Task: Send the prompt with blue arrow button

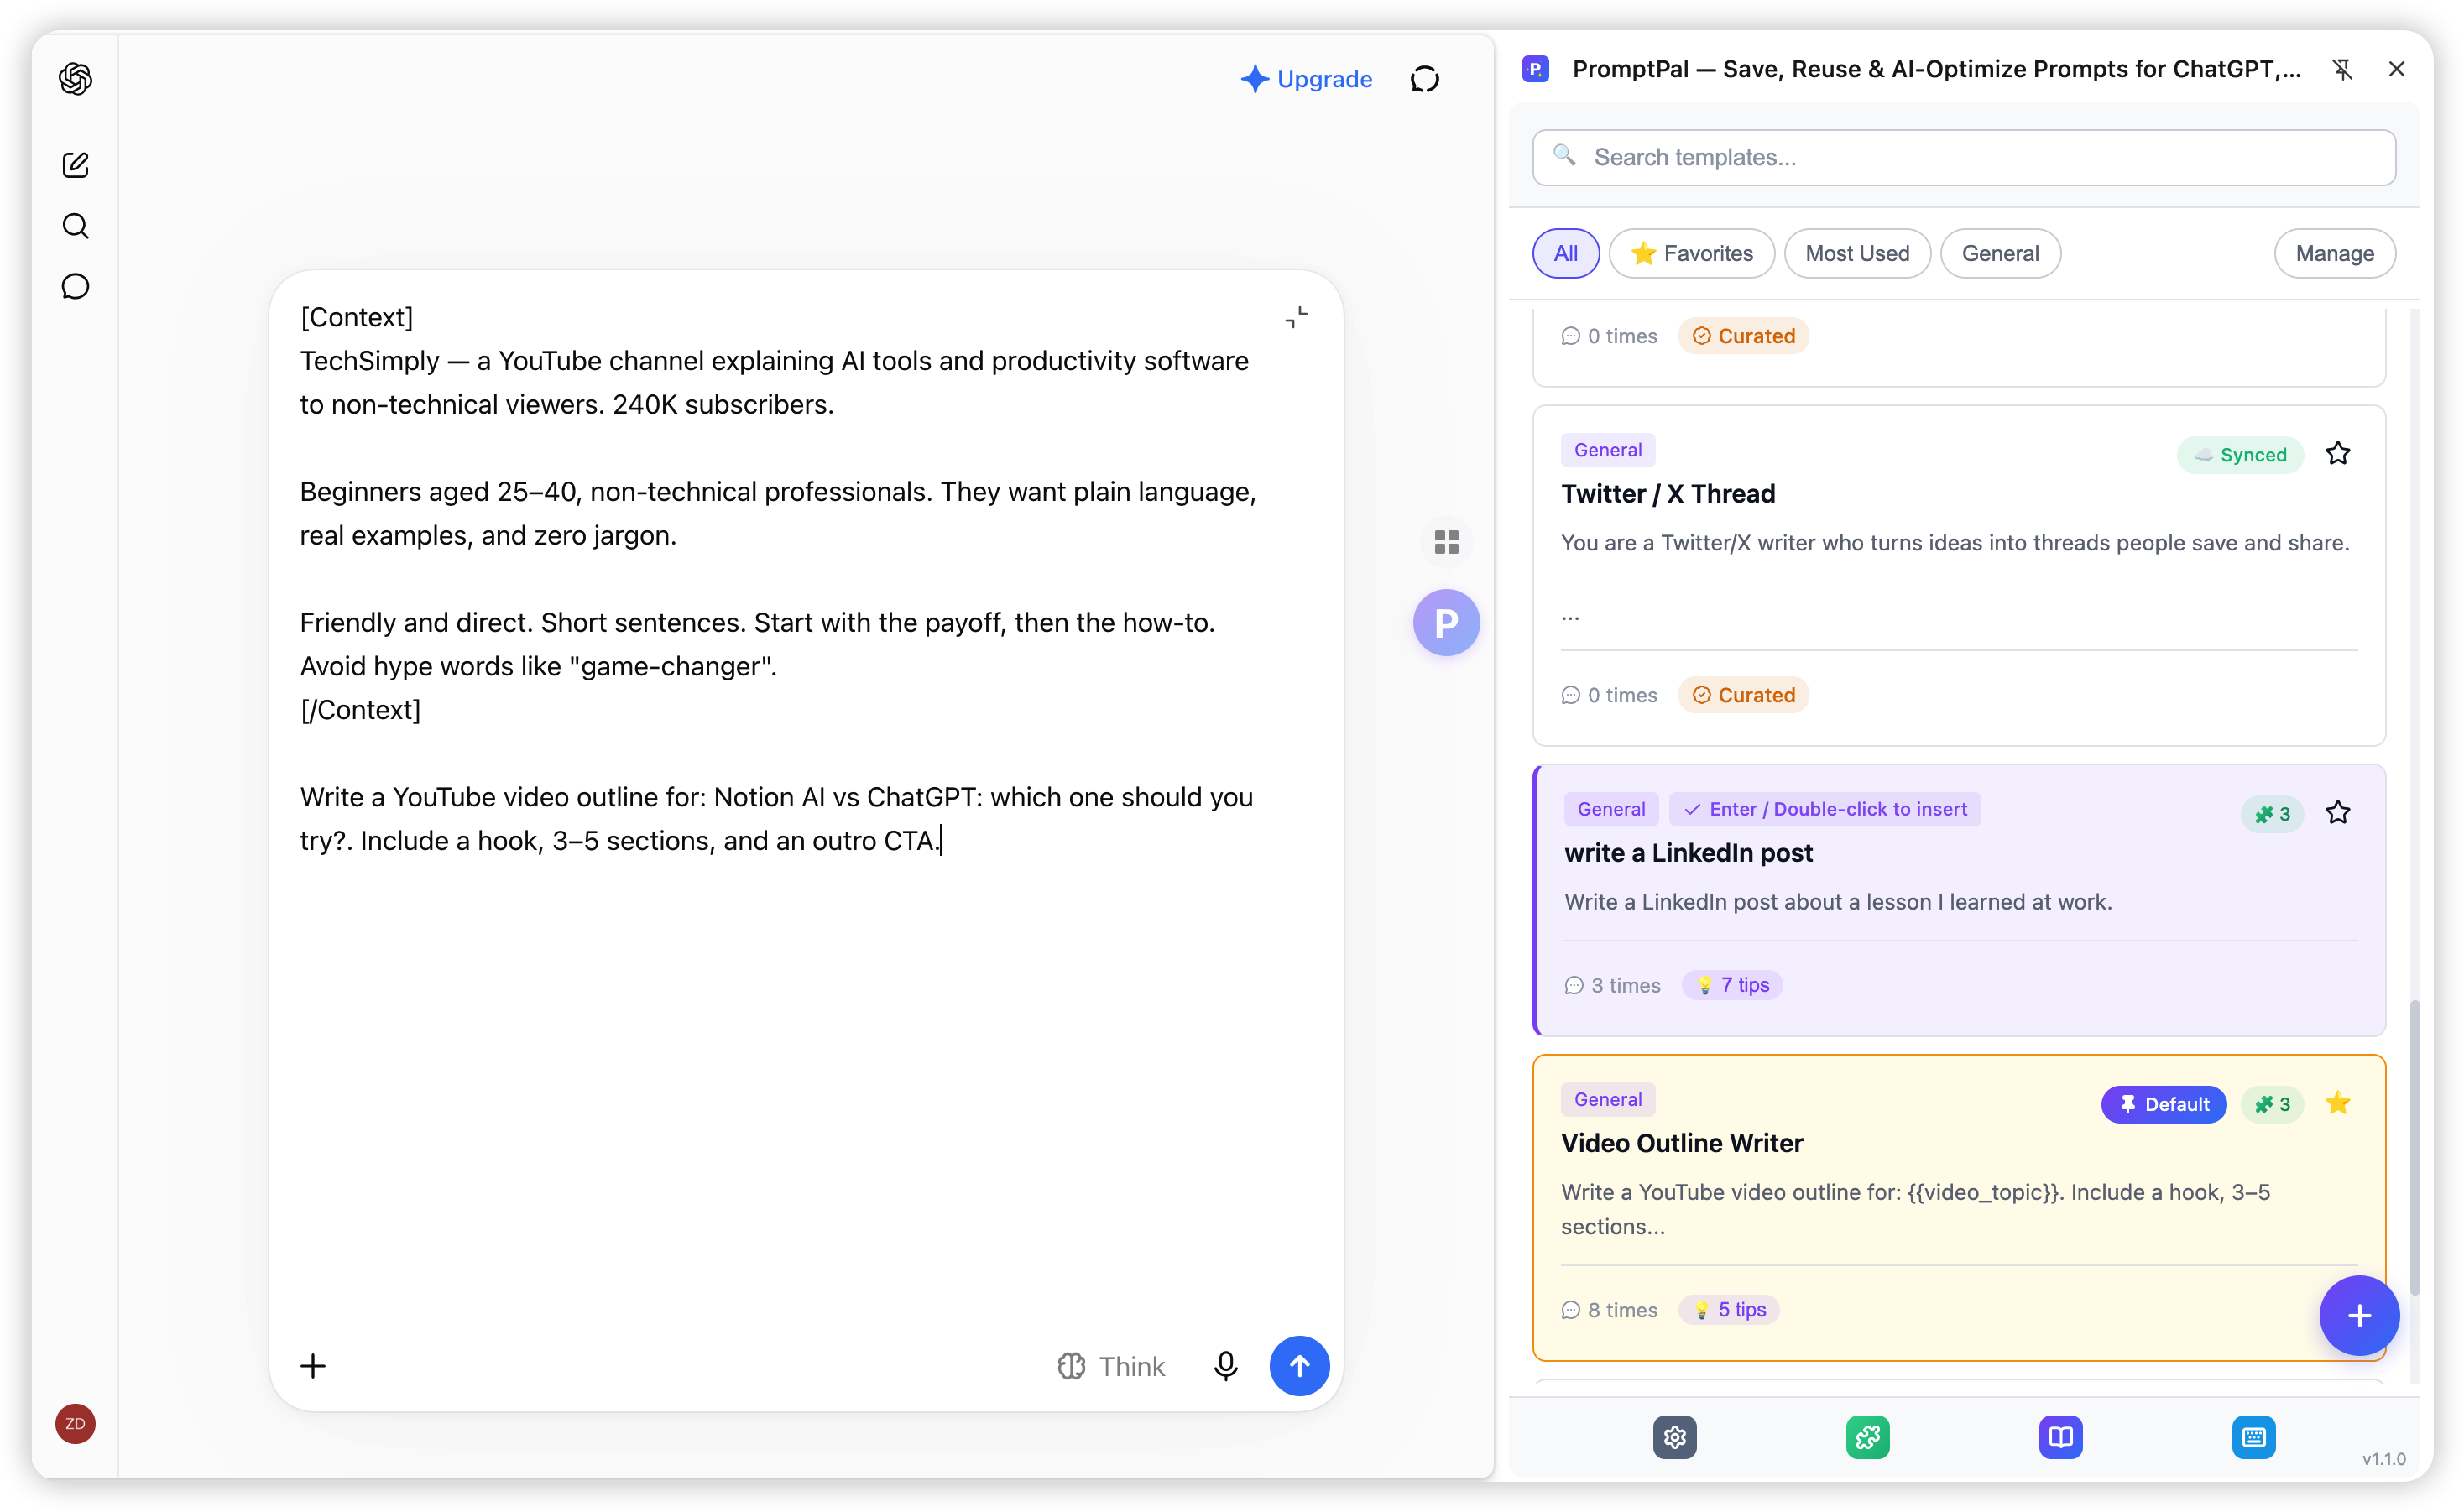Action: pos(1299,1366)
